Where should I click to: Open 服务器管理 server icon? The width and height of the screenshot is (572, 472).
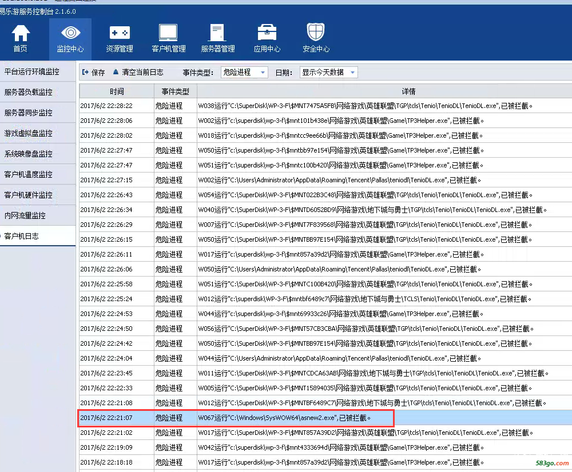tap(218, 38)
